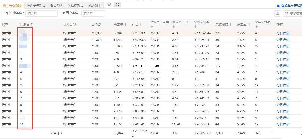Click plan name link 7
The image size is (302, 139).
[21, 98]
